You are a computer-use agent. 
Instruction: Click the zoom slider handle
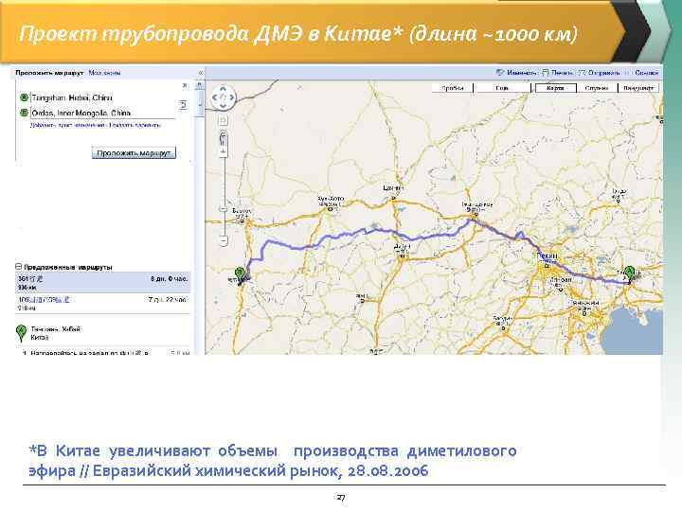pyautogui.click(x=224, y=209)
